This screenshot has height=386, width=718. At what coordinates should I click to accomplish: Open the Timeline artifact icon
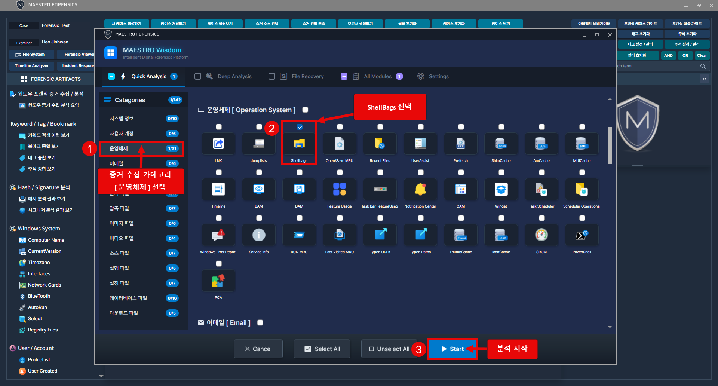click(x=218, y=189)
